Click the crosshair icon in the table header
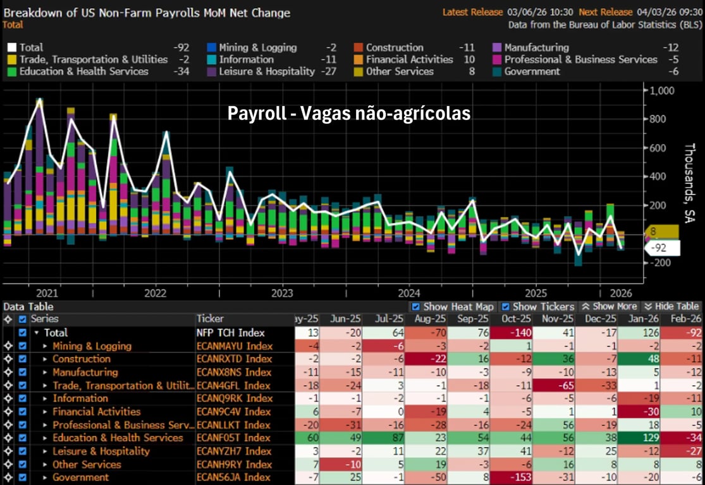The image size is (705, 485). (8, 319)
